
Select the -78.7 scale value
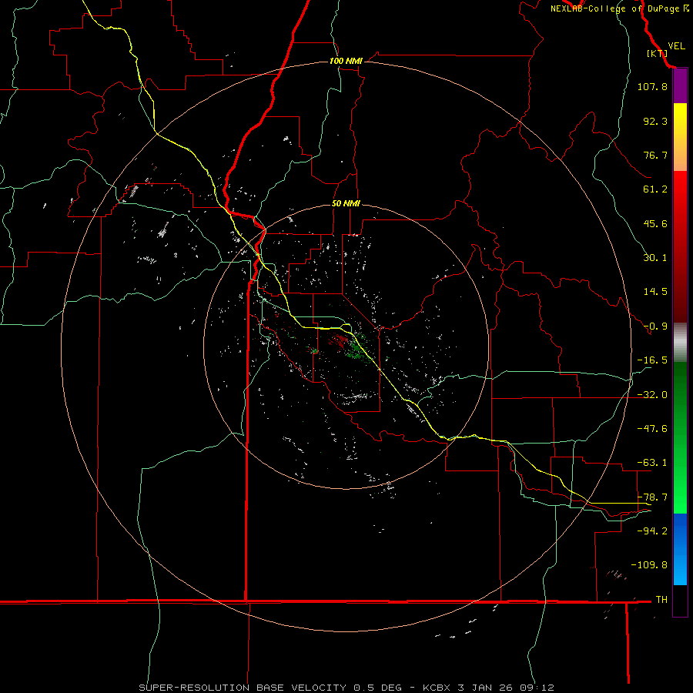652,497
